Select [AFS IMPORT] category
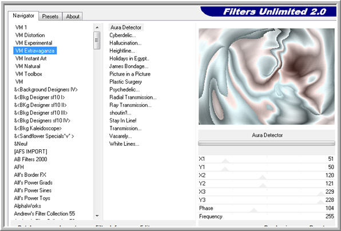Viewport: 341px width, 231px height. [30, 152]
